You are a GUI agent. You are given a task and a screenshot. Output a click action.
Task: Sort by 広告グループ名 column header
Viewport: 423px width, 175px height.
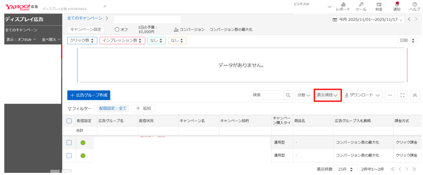(111, 121)
